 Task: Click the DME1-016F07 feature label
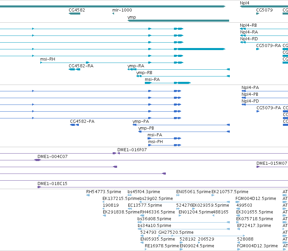[x=132, y=150]
